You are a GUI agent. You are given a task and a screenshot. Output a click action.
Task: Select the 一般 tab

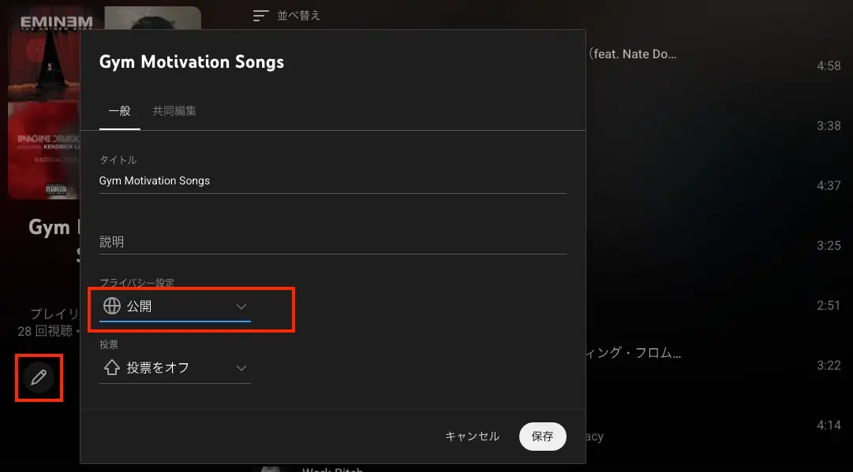point(119,111)
